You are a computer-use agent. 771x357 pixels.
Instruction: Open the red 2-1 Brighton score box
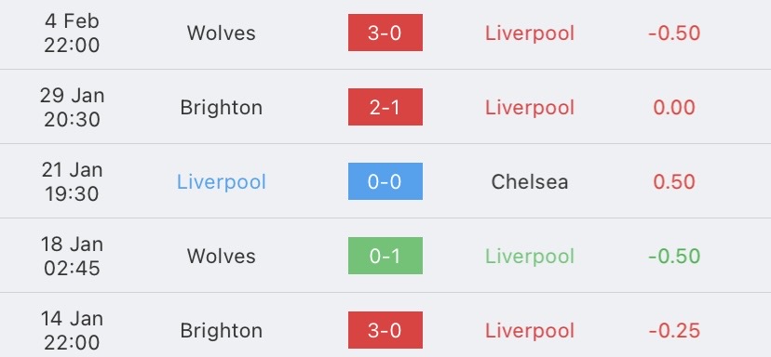pos(385,107)
